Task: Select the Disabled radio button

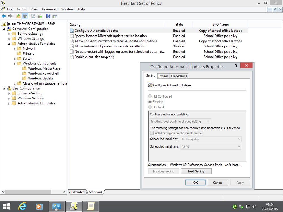Action: (150, 107)
